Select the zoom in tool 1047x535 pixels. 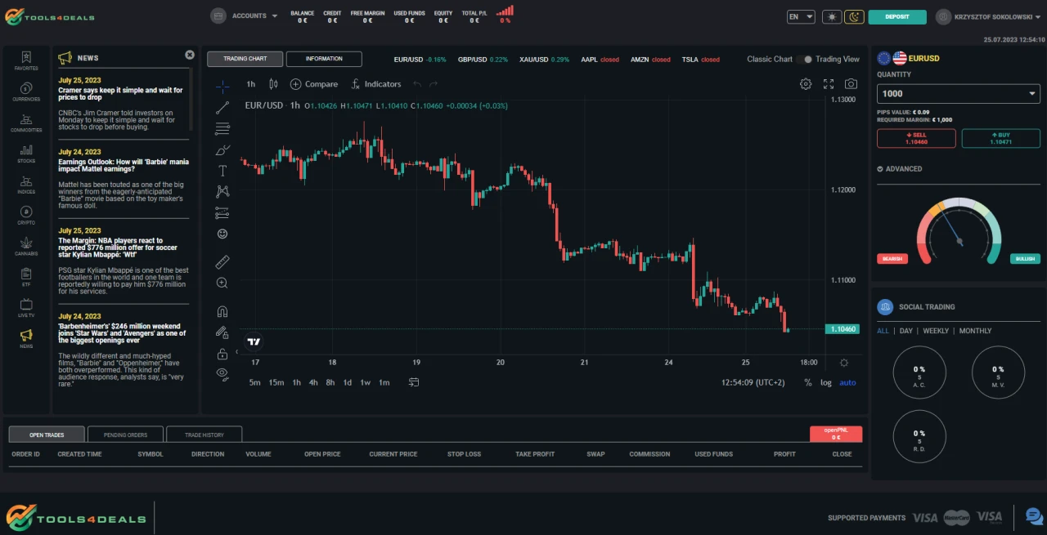click(222, 283)
